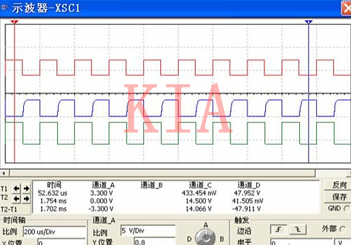This screenshot has width=351, height=245.
Task: Select falling edge trigger button
Action: pos(298,229)
